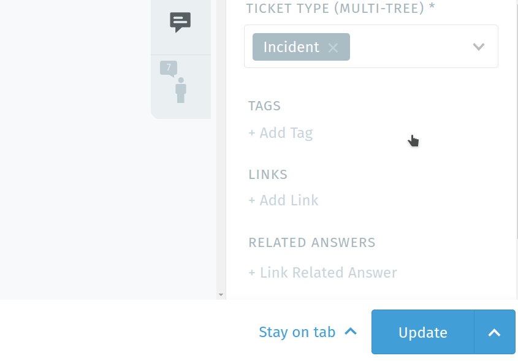
Task: Expand the Ticket Type dropdown chevron
Action: pyautogui.click(x=479, y=47)
